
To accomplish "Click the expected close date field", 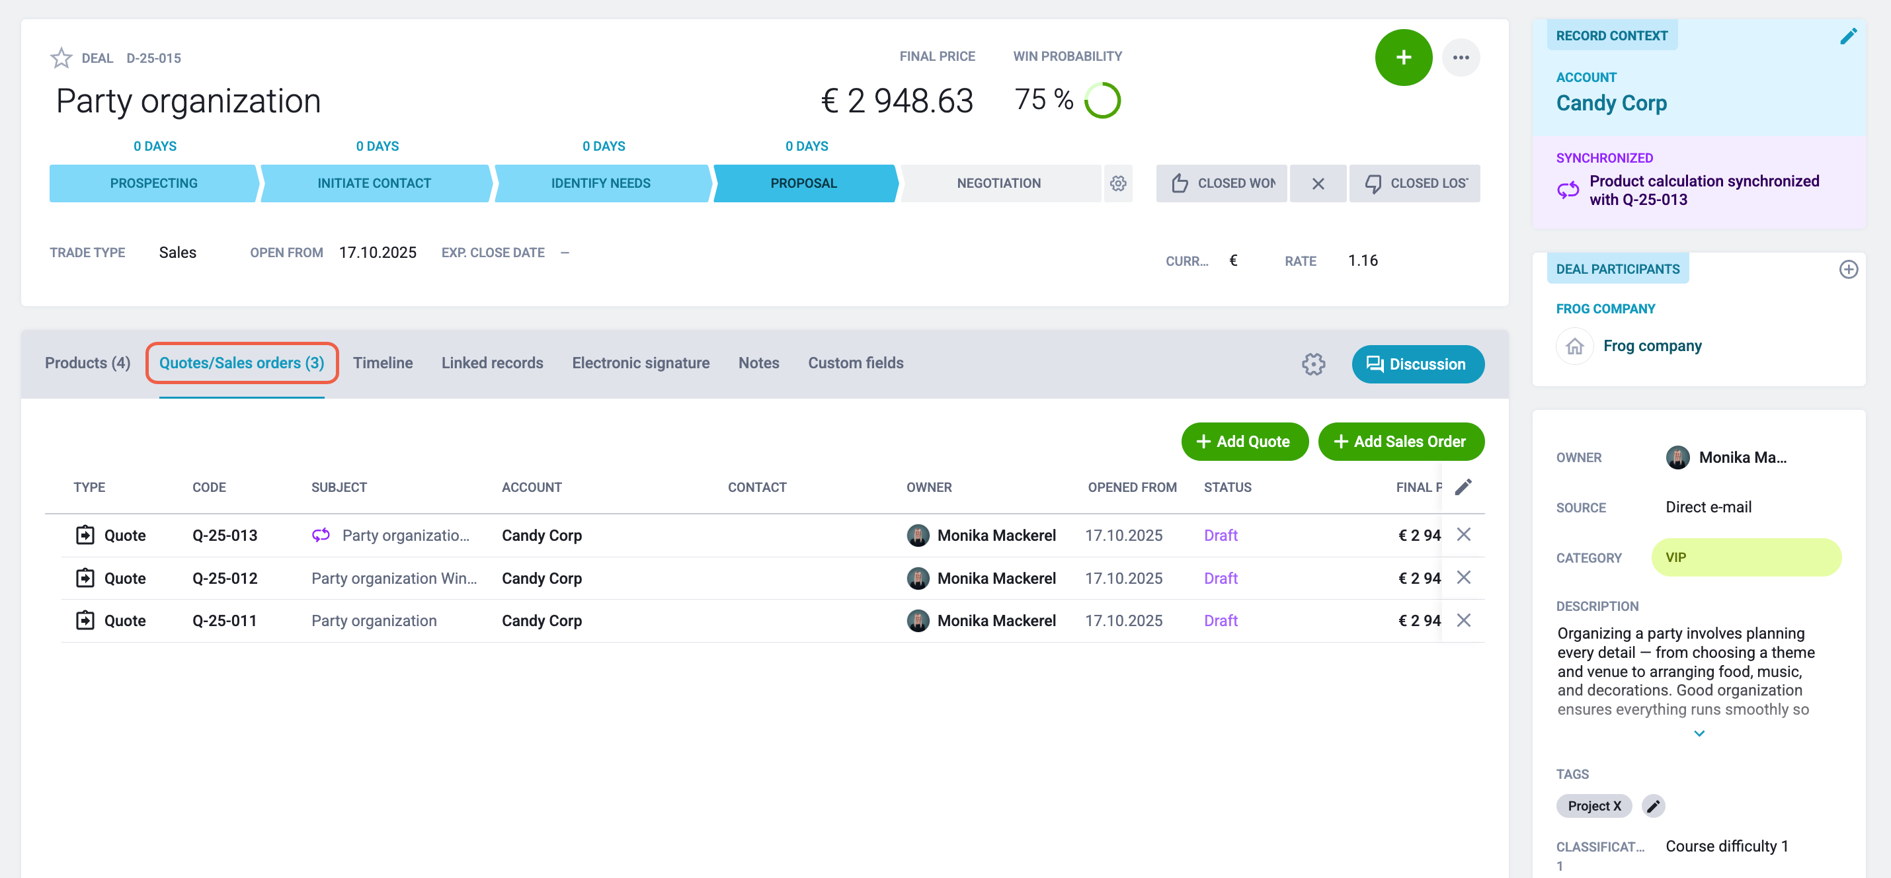I will [565, 253].
